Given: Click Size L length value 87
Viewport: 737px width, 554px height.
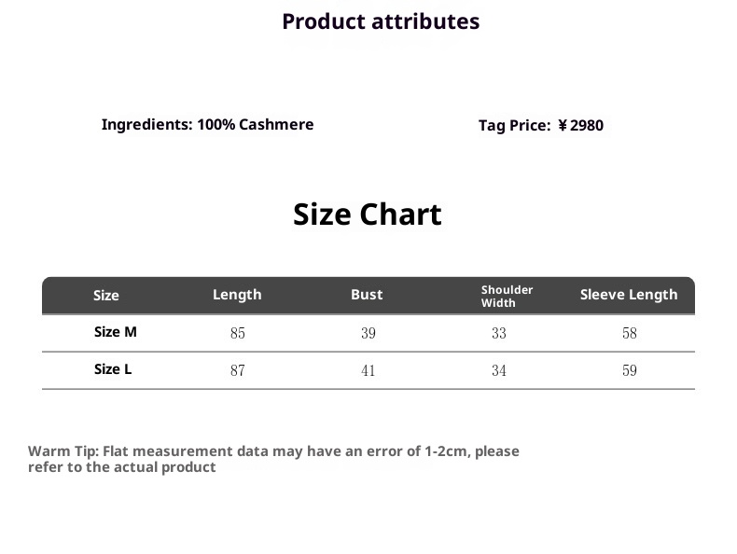Looking at the screenshot, I should 237,370.
